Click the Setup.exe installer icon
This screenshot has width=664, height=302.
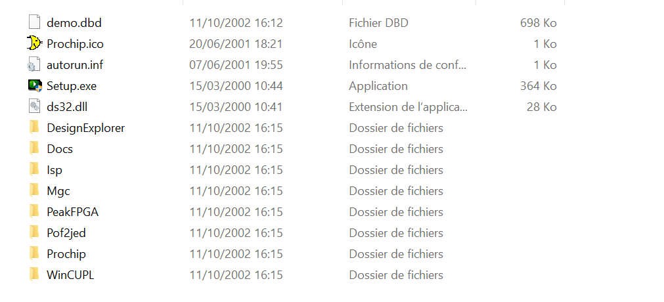coord(35,85)
